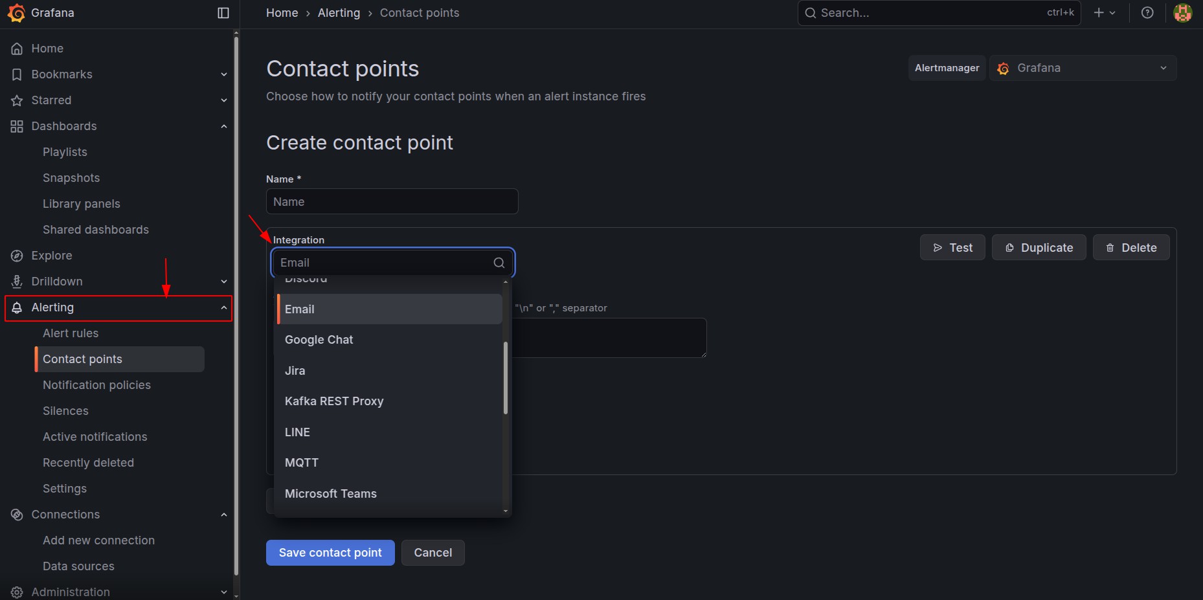Toggle the sidebar dock menu icon
1203x600 pixels.
pyautogui.click(x=223, y=13)
